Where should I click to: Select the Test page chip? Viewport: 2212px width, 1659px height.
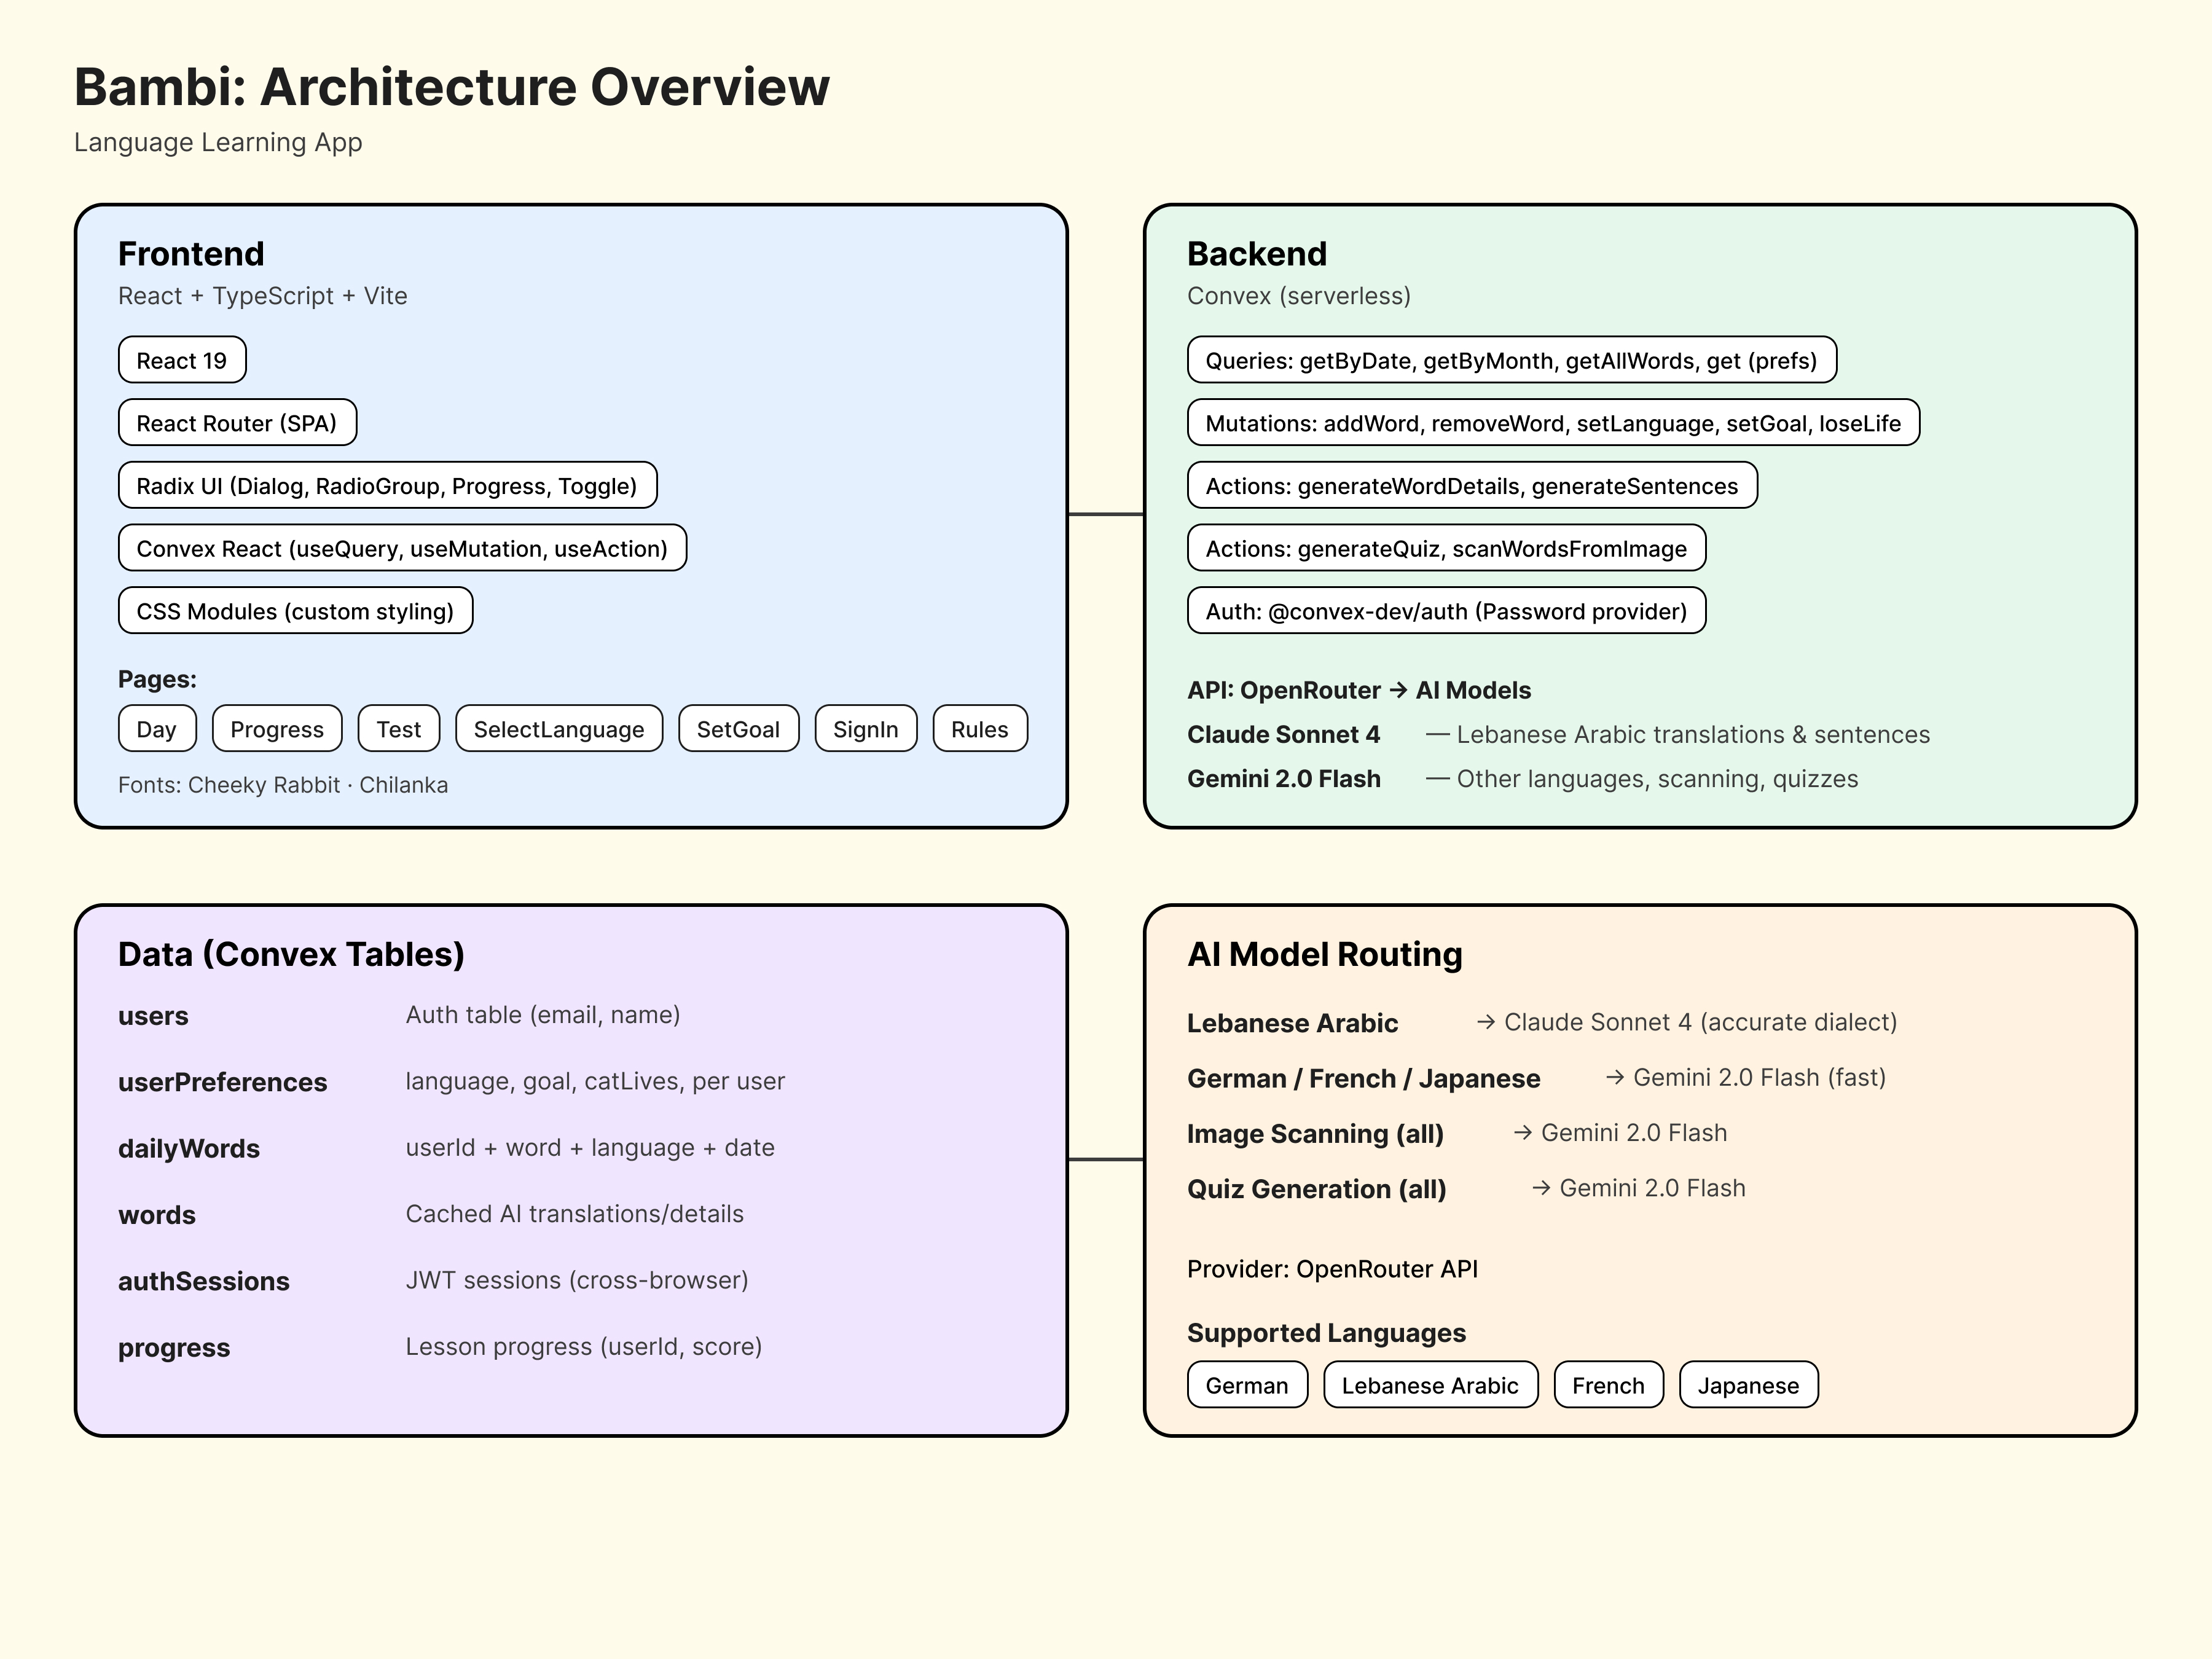click(398, 729)
